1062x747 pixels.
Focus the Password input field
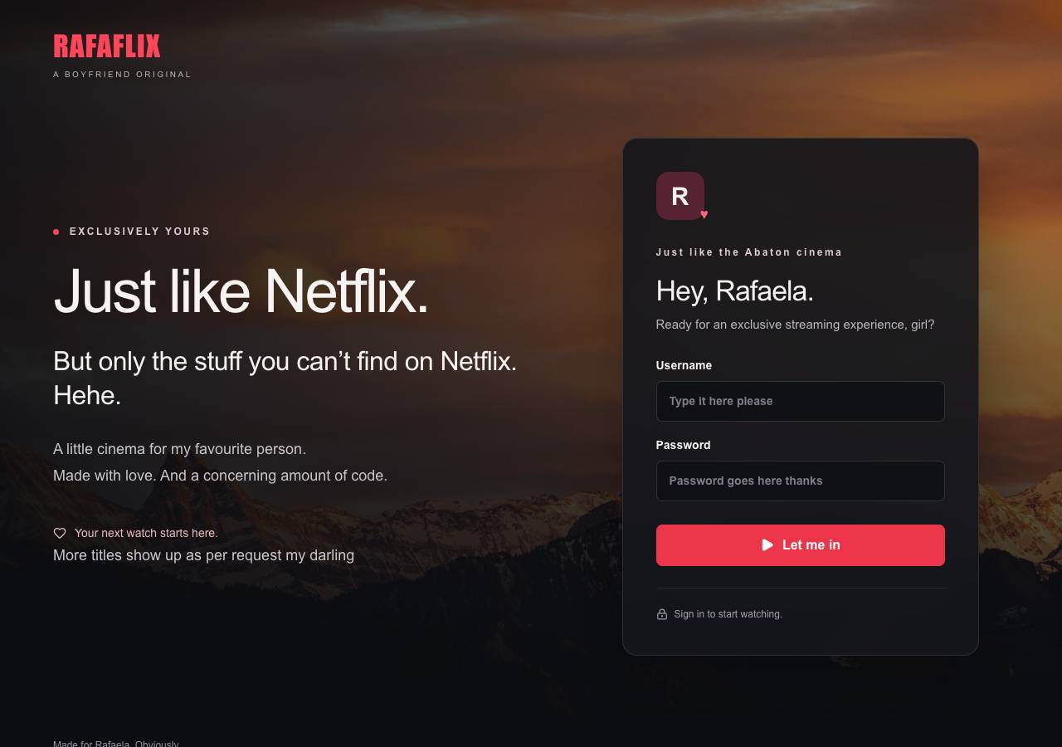coord(801,481)
